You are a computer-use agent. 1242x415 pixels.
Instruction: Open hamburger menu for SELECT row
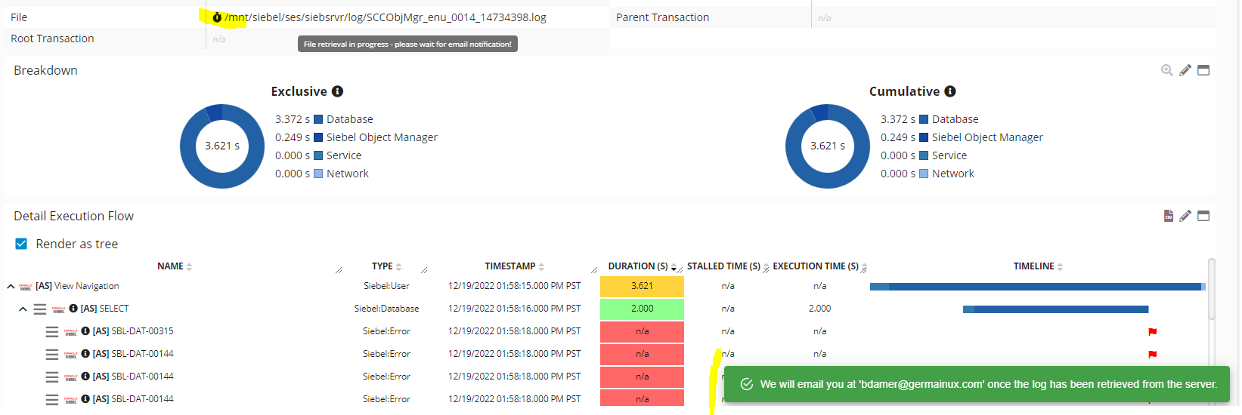point(40,309)
